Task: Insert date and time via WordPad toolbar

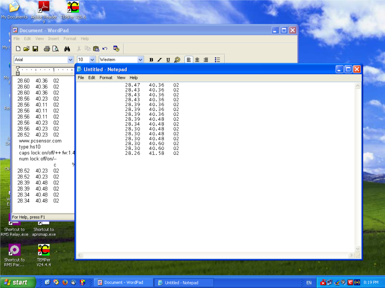Action: [116, 49]
